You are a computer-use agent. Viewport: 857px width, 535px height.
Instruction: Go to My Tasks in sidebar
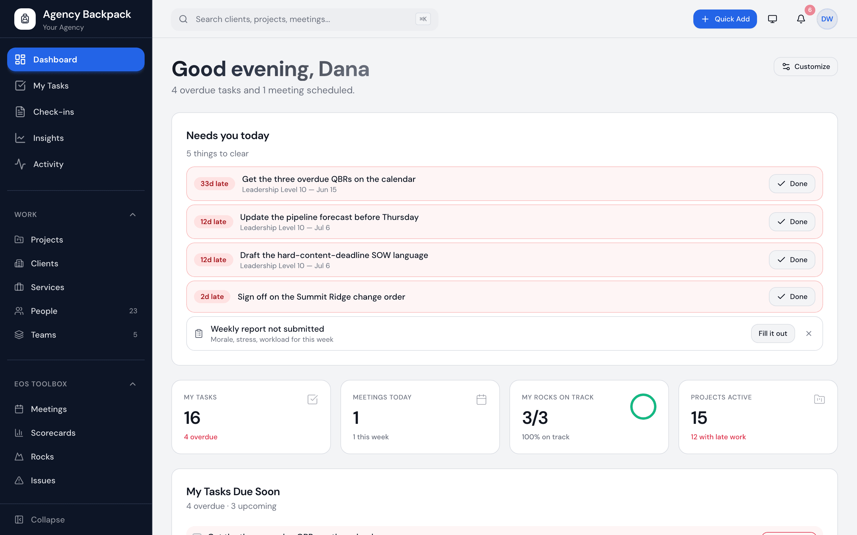coord(76,86)
